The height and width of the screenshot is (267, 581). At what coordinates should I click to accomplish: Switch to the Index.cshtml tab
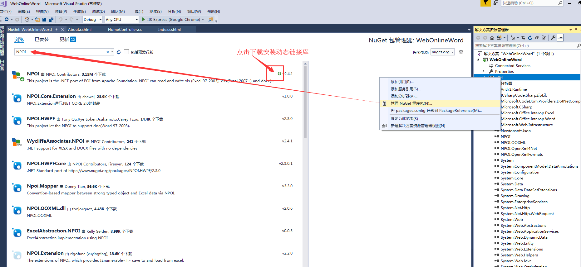(x=169, y=30)
